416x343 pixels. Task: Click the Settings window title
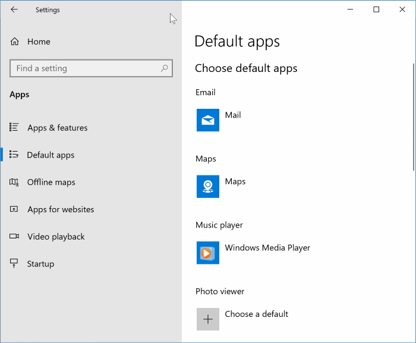pyautogui.click(x=48, y=10)
